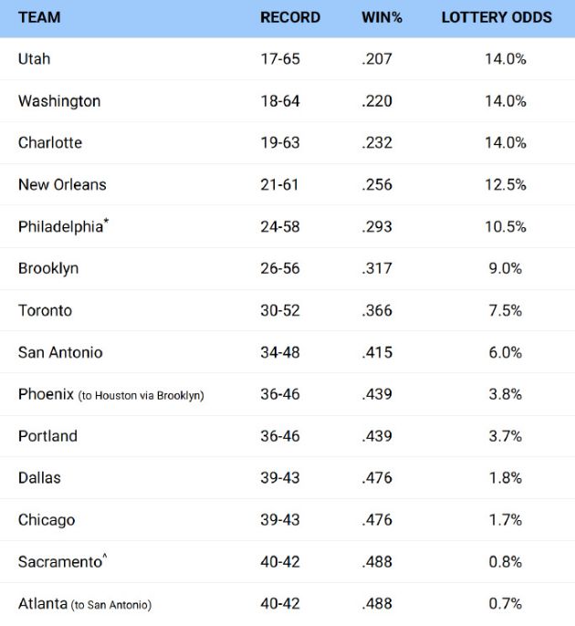Select the Utah team row
This screenshot has height=626, width=575.
(x=287, y=59)
